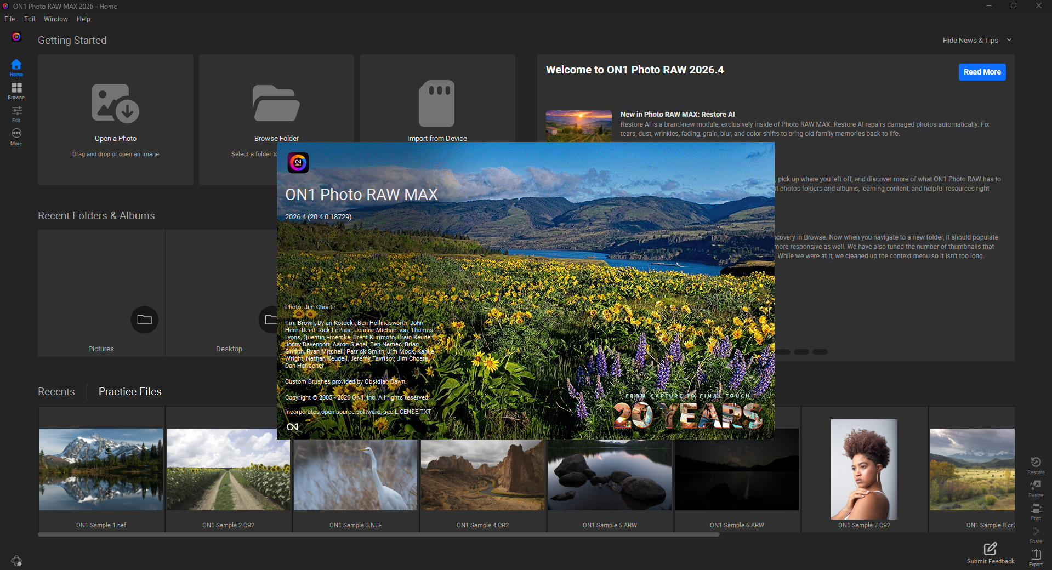Close the ON1 Photo RAW window
This screenshot has height=570, width=1052.
[1039, 6]
